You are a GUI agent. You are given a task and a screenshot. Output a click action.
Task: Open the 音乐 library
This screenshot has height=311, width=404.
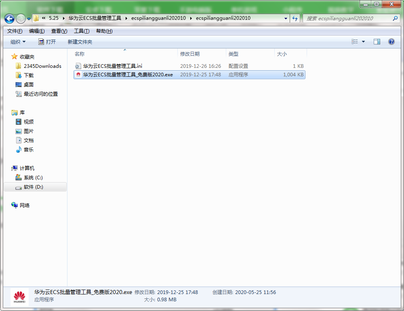click(29, 149)
